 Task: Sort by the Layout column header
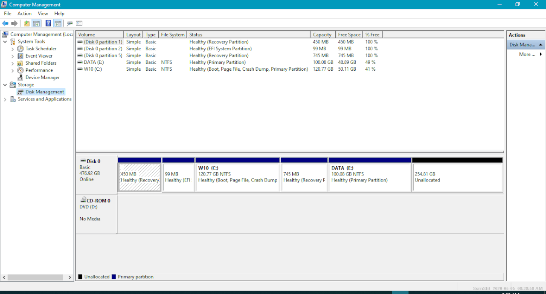134,35
